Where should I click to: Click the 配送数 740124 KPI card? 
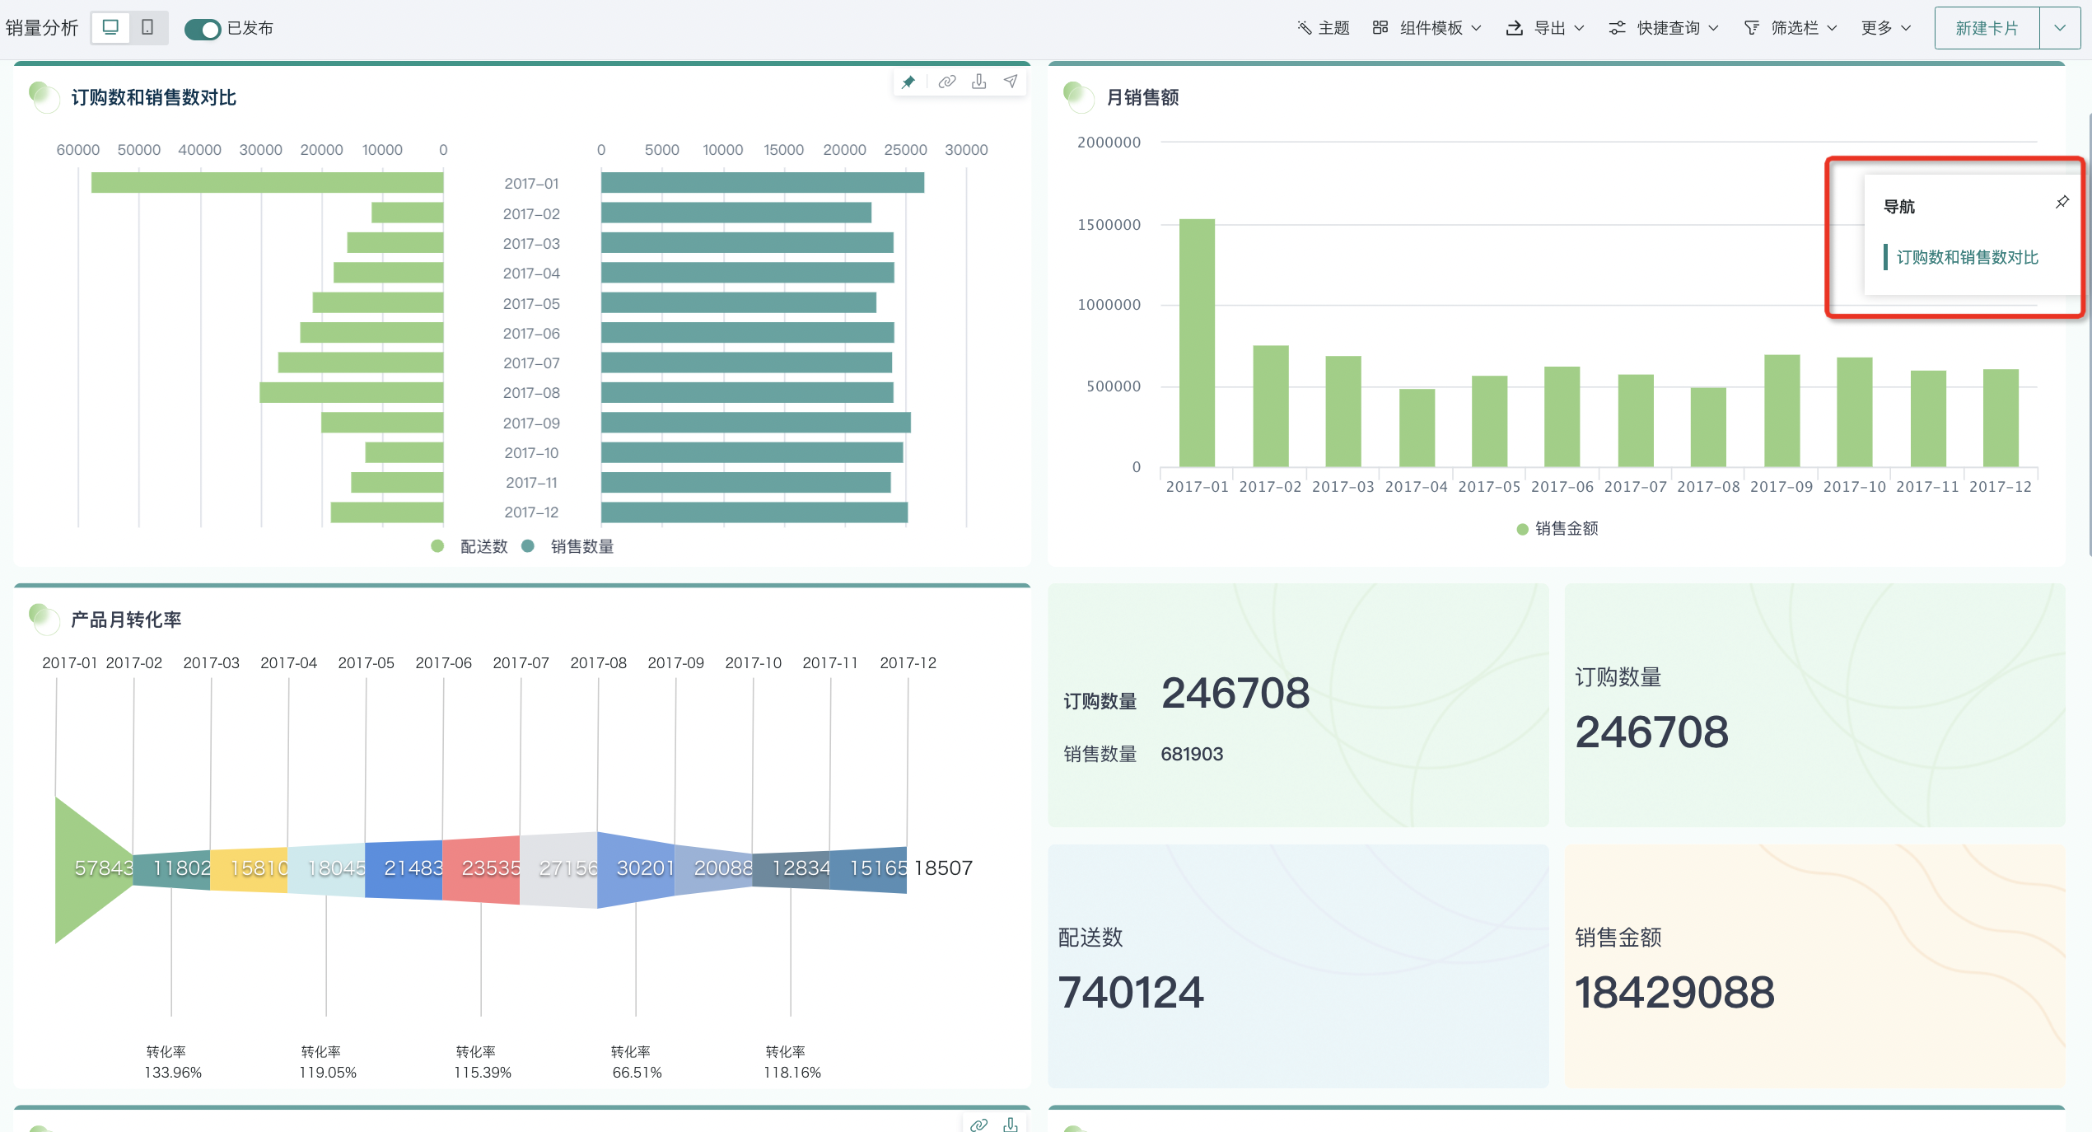(x=1298, y=966)
